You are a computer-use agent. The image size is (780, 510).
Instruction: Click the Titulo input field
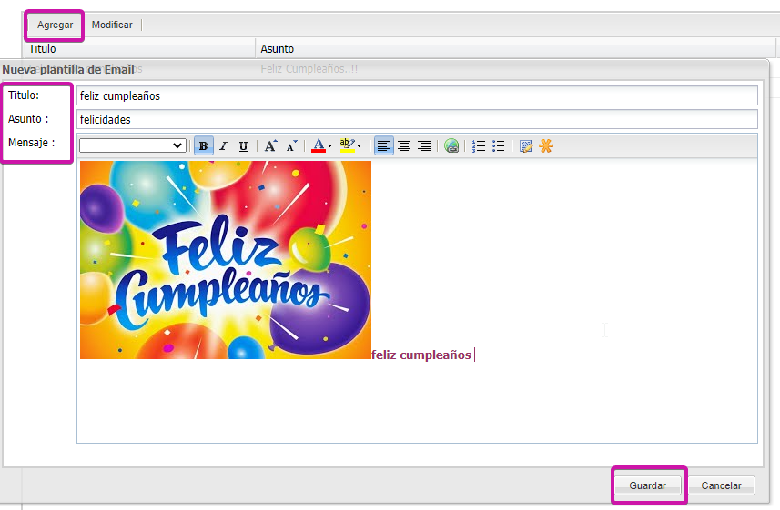pyautogui.click(x=417, y=95)
